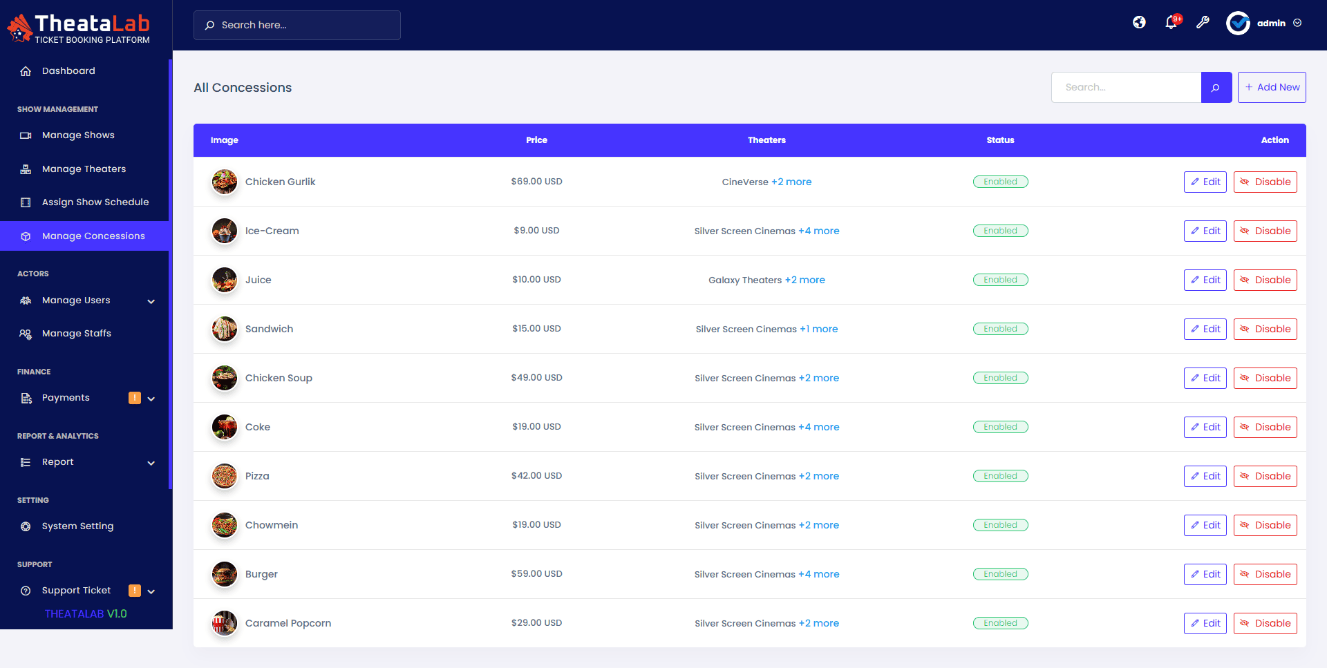Click the $42.00 USD price cell
This screenshot has height=668, width=1327.
536,476
